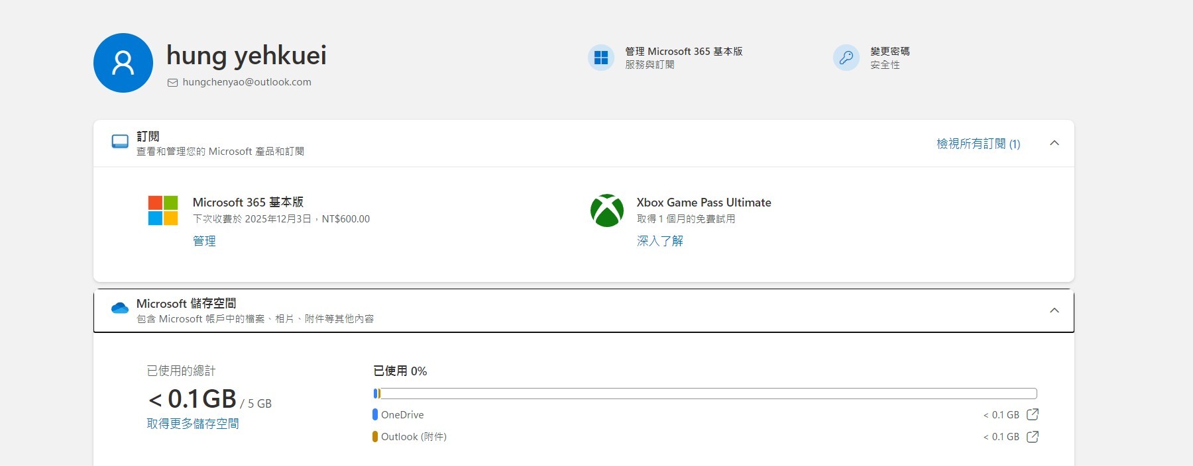Screen dimensions: 1193x466
Task: Open the Microsoft 365 manage tile icon
Action: pyautogui.click(x=601, y=58)
